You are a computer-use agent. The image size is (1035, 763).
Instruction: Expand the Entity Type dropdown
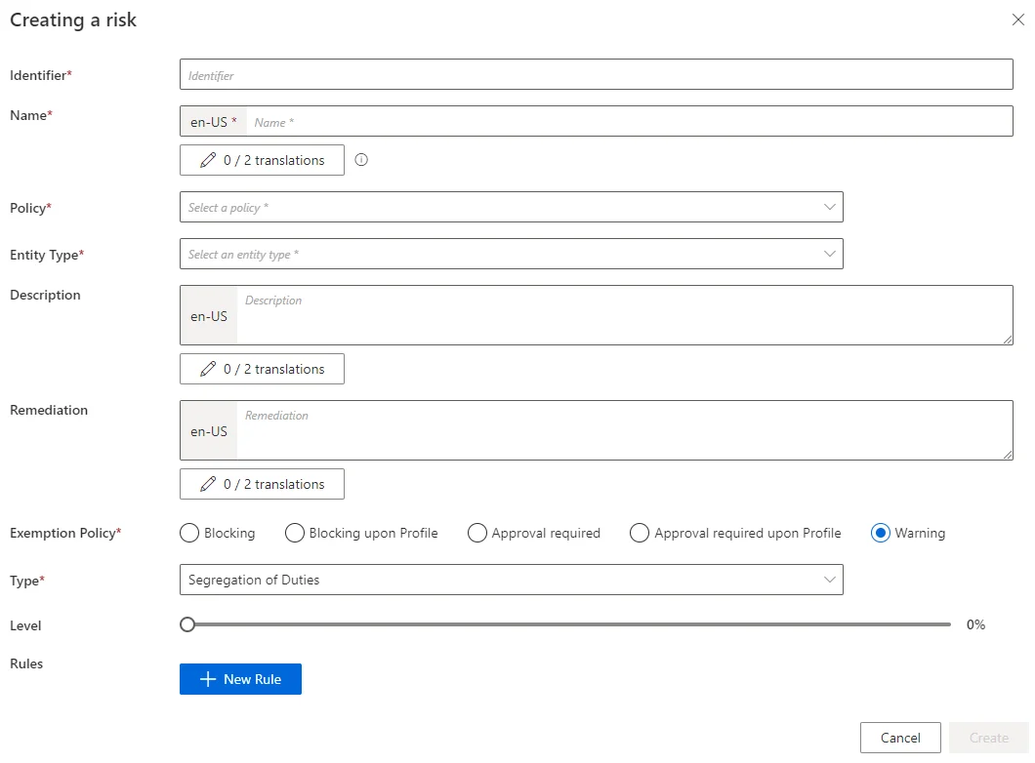pos(512,254)
